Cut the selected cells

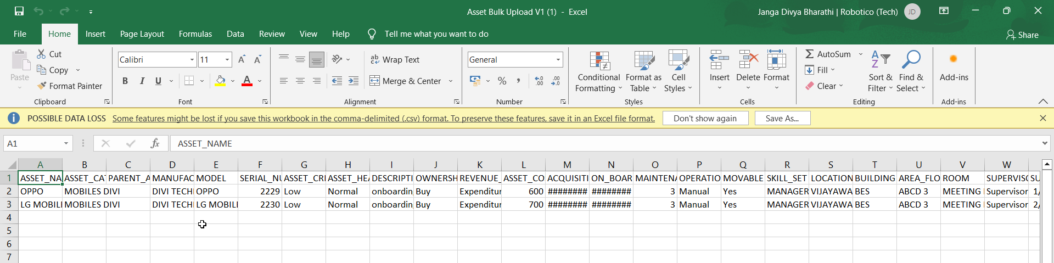point(49,54)
